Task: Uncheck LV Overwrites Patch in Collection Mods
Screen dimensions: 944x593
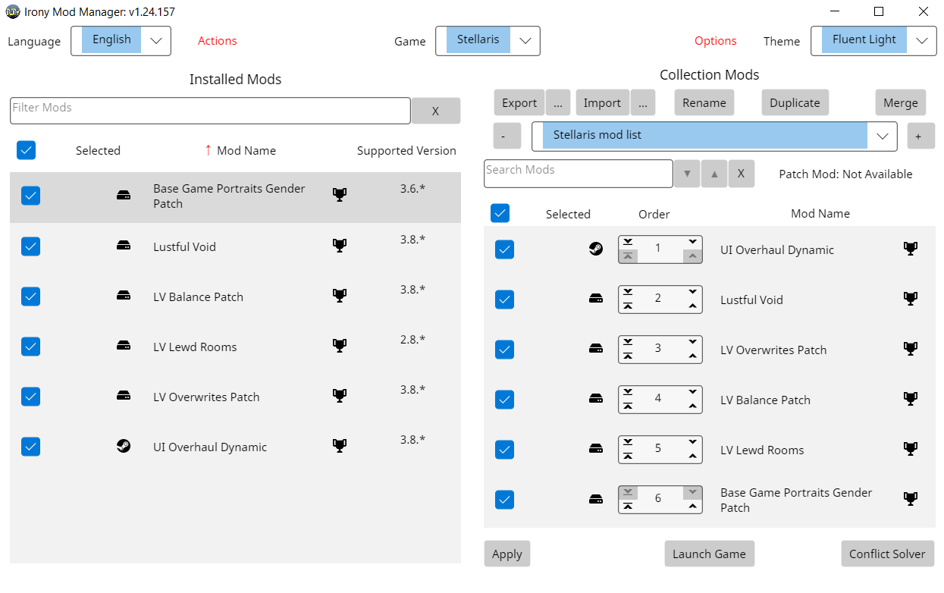Action: click(x=504, y=350)
